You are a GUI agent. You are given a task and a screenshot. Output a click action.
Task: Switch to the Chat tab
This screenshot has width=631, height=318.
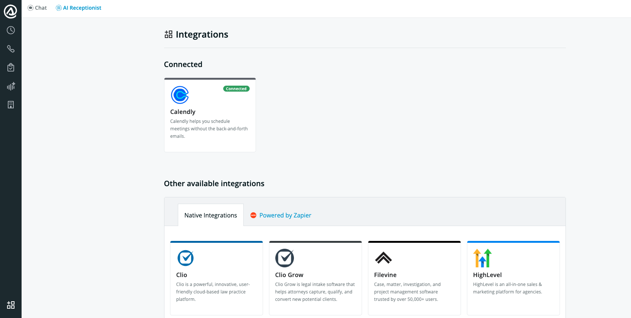coord(37,8)
